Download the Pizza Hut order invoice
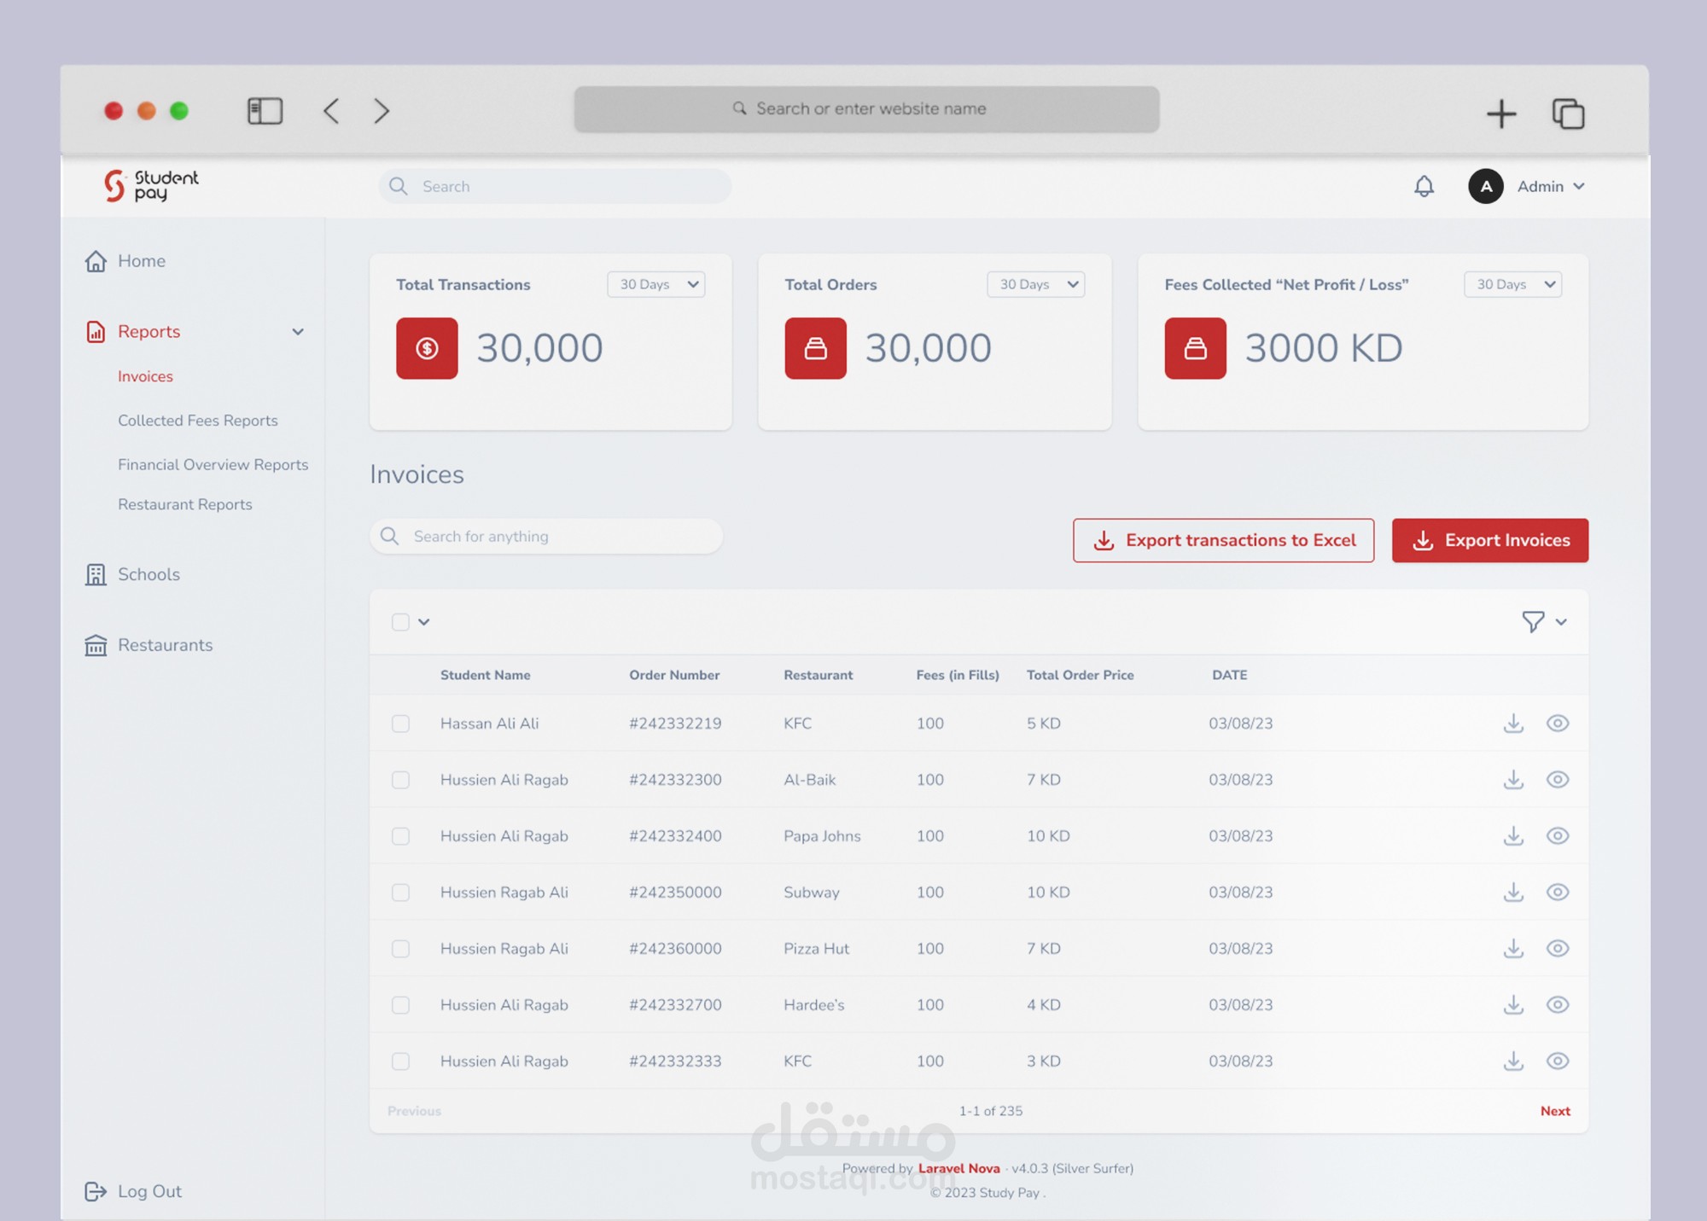Viewport: 1707px width, 1221px height. click(1513, 949)
